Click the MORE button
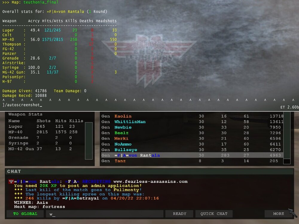Image resolution: width=299 pixels, height=224 pixels. point(278,214)
